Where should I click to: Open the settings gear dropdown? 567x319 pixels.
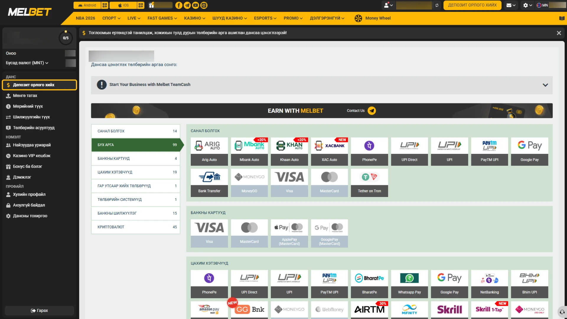click(x=527, y=5)
